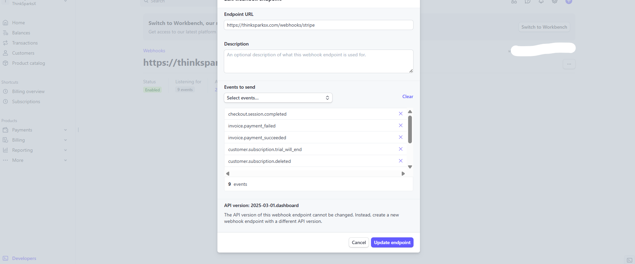Open the help chat icon in top bar
Screen dimensions: 635x264
527,1
